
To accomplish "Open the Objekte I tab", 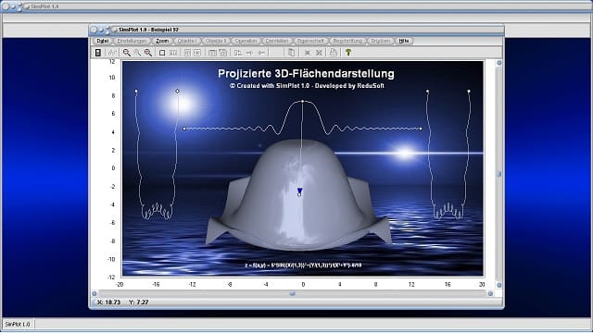I will [187, 41].
